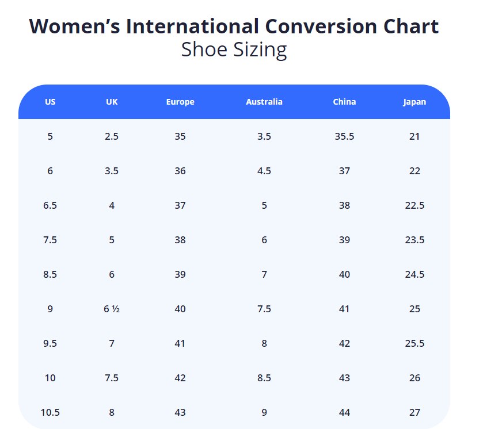This screenshot has width=483, height=429.
Task: Click Japan size 22.5 cell
Action: (414, 205)
